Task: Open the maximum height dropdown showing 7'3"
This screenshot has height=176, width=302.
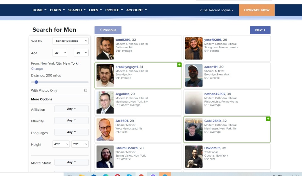Action: pos(80,144)
